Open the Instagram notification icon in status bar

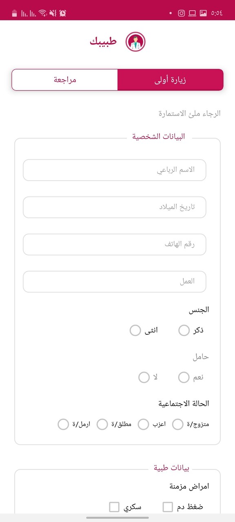pyautogui.click(x=181, y=13)
